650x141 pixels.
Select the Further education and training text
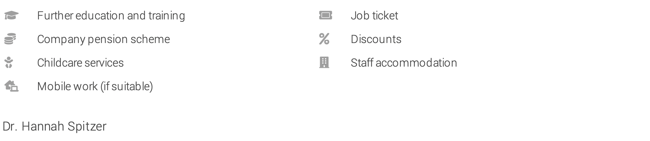[111, 16]
